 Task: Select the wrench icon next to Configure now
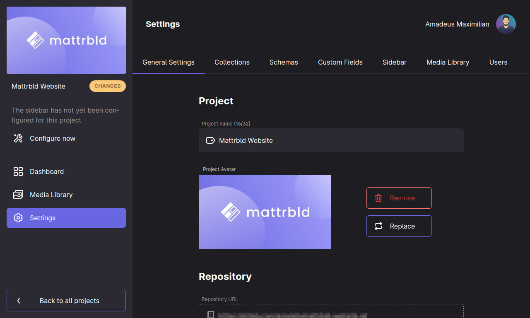coord(18,138)
